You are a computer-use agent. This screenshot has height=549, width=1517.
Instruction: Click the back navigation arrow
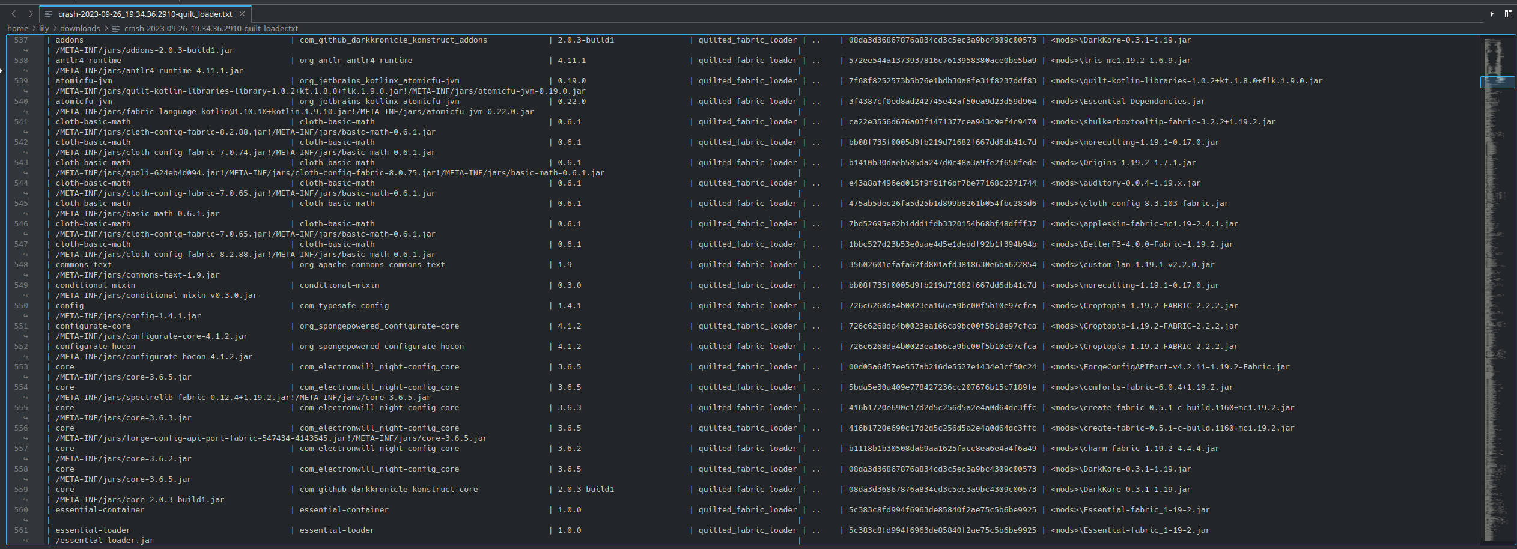click(14, 13)
